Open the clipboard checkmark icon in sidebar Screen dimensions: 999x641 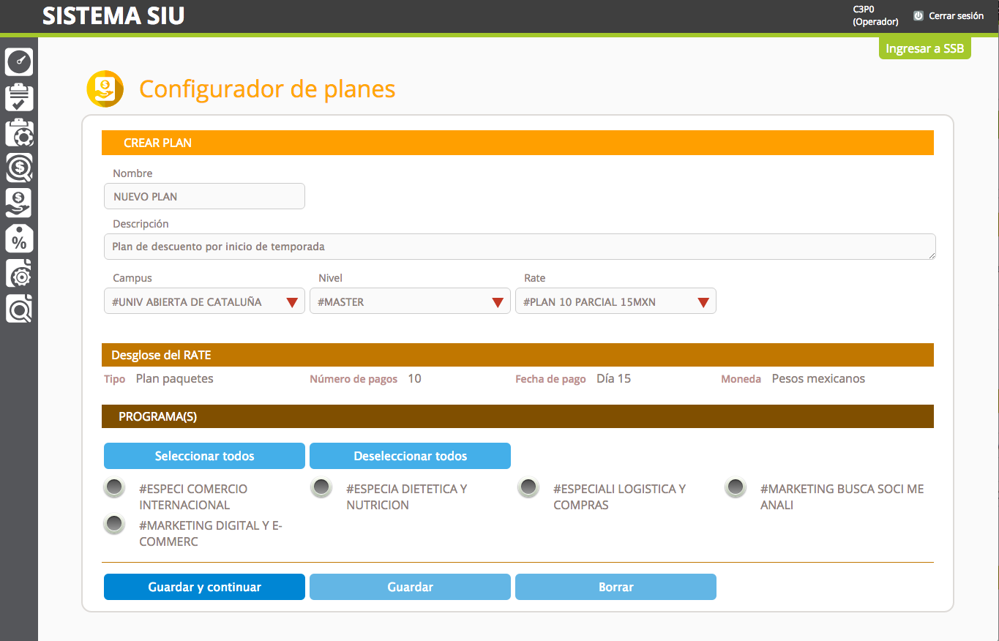pyautogui.click(x=20, y=97)
